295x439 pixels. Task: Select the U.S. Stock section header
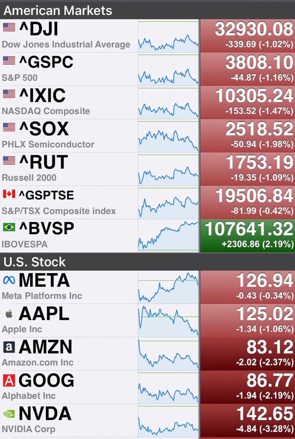click(35, 262)
